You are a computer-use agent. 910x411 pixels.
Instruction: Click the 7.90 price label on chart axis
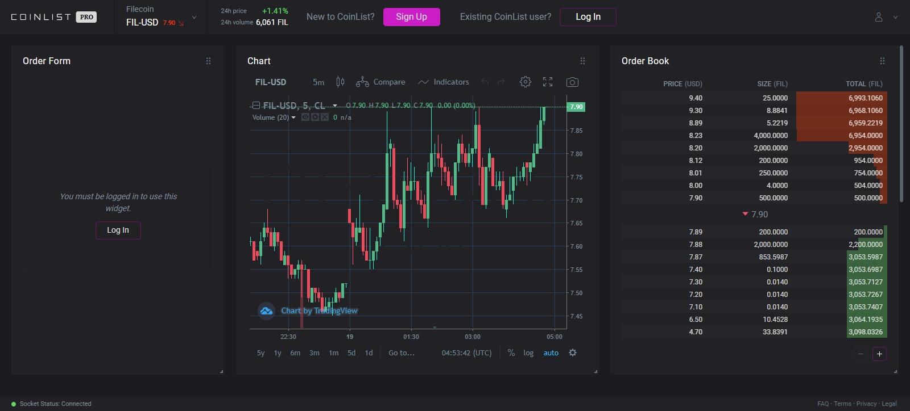[576, 107]
